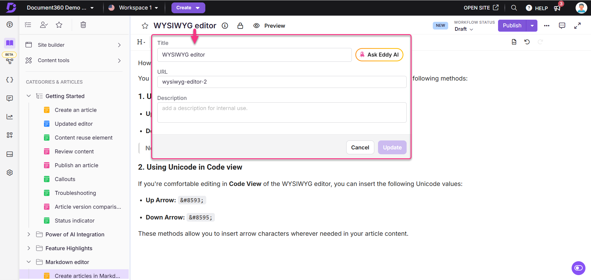The height and width of the screenshot is (280, 591).
Task: Click the Description text area
Action: click(282, 112)
